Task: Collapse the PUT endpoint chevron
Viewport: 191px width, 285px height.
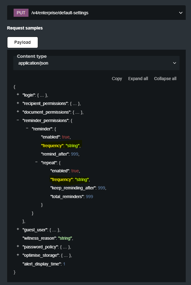Action: pos(181,13)
